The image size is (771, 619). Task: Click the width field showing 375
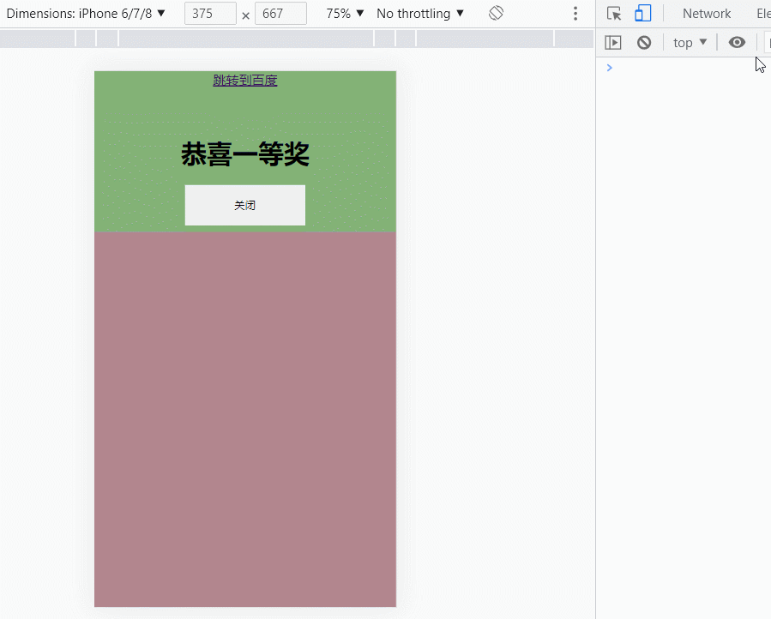pyautogui.click(x=210, y=13)
